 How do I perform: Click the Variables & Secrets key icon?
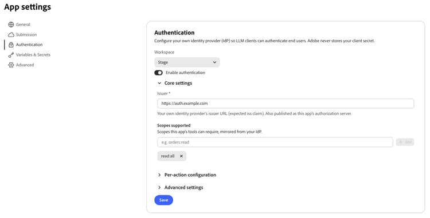pyautogui.click(x=11, y=55)
